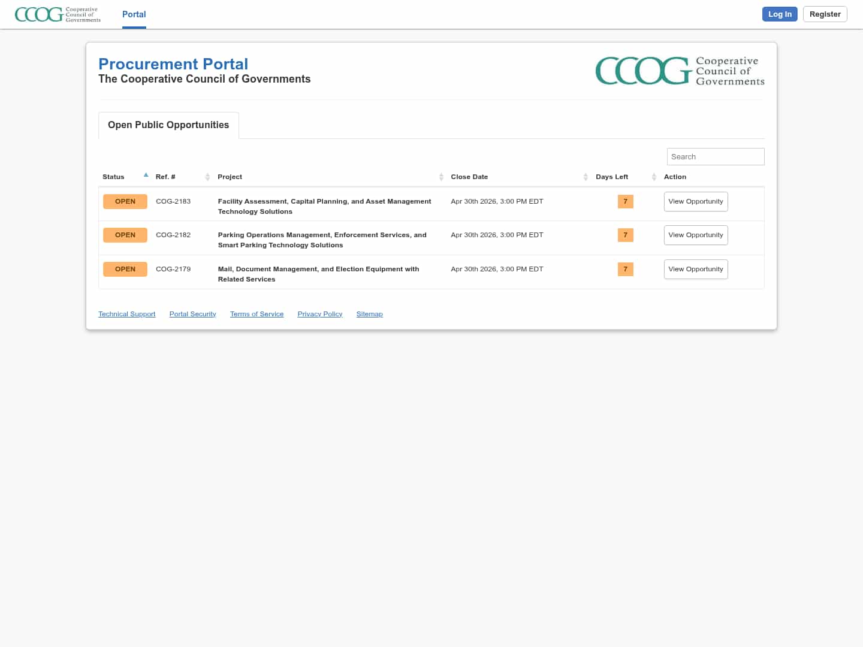Click inside the Search field
This screenshot has height=647, width=863.
tap(716, 156)
